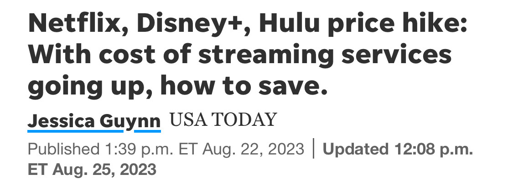Open Jessica Guynn author profile link
Screen dimensions: 513x194
coord(94,121)
